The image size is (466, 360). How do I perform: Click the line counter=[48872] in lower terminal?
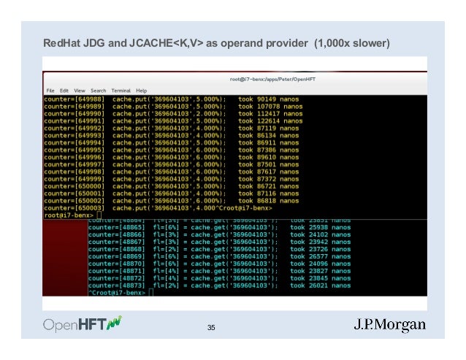219,278
